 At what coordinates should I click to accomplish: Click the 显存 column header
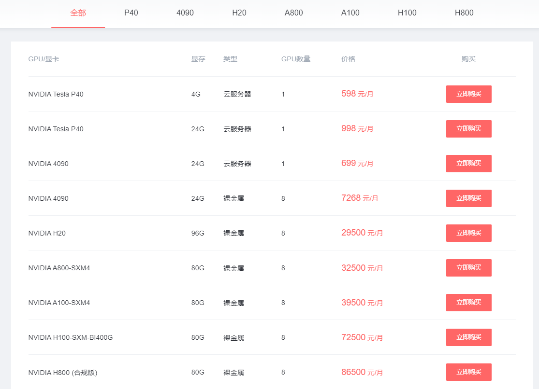click(x=198, y=59)
